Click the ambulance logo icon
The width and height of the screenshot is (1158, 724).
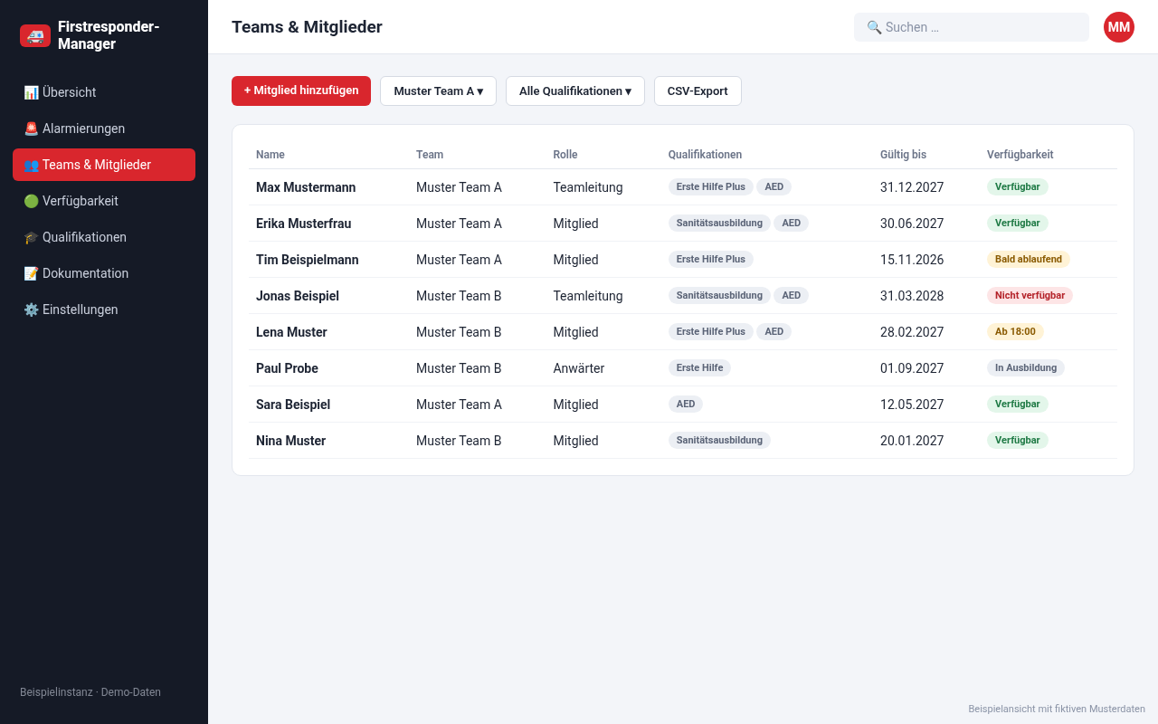[35, 35]
